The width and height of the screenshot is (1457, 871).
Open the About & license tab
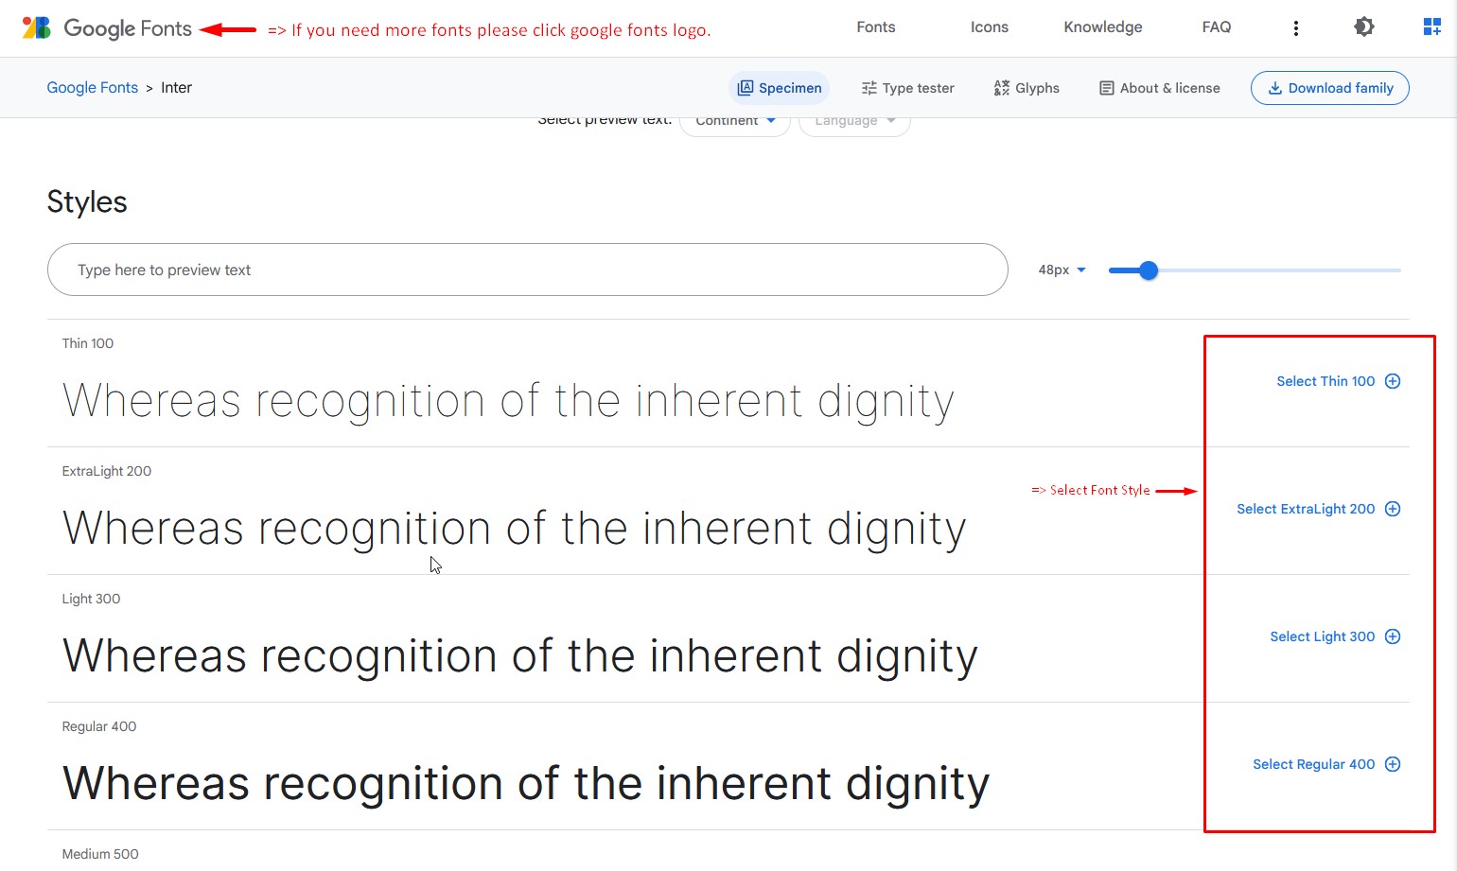point(1159,88)
